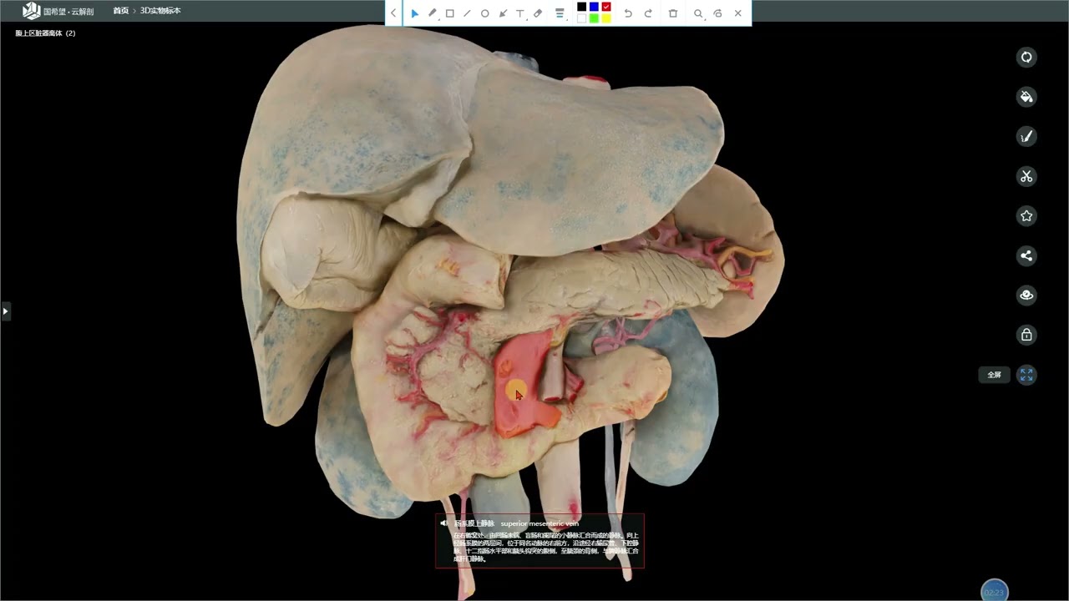Enter fullscreen with the expand arrows icon
This screenshot has height=601, width=1069.
(1026, 375)
